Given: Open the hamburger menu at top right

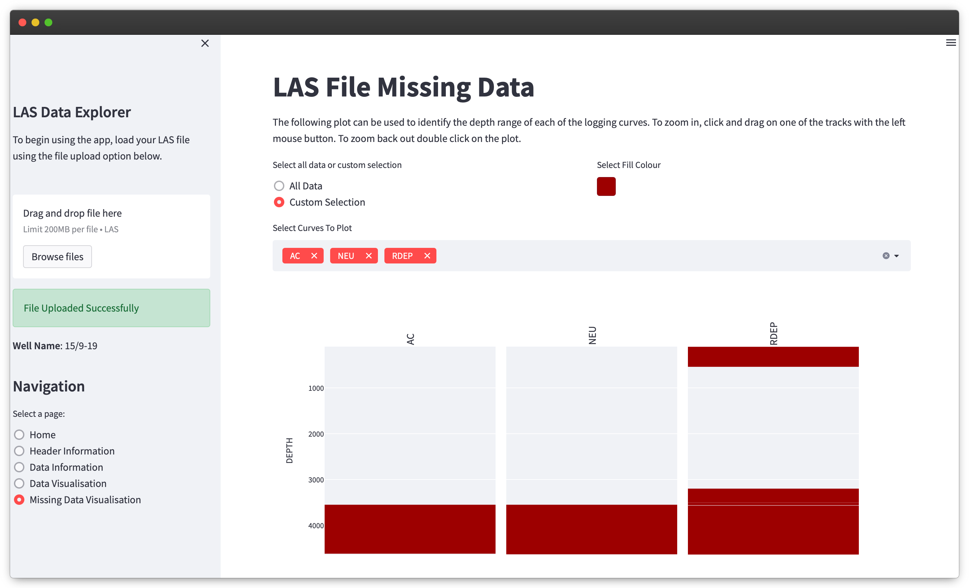Looking at the screenshot, I should pyautogui.click(x=950, y=43).
